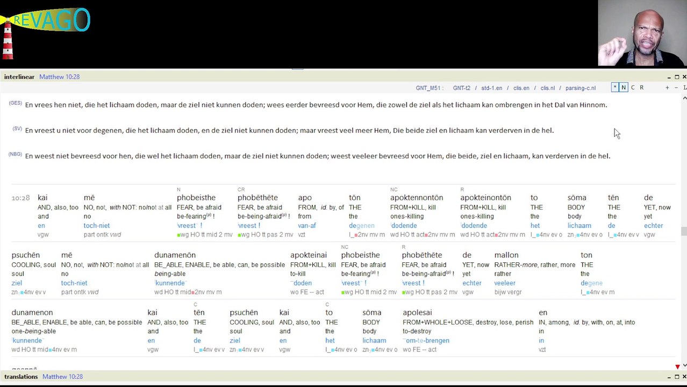Viewport: 687px width, 387px height.
Task: Click the scroll-up arrow of interlinear scrollbar
Action: pos(684,98)
